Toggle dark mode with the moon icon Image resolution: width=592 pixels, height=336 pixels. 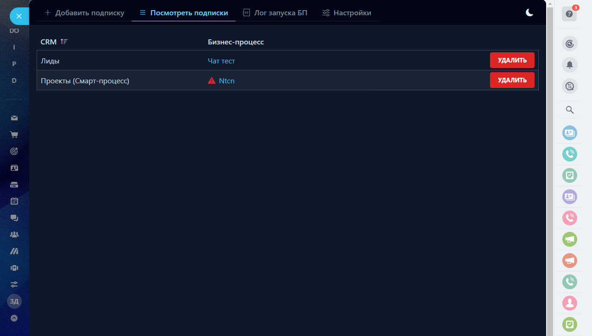tap(529, 13)
